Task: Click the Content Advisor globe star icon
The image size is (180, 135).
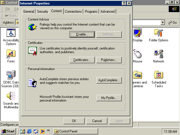Action: coord(33,27)
